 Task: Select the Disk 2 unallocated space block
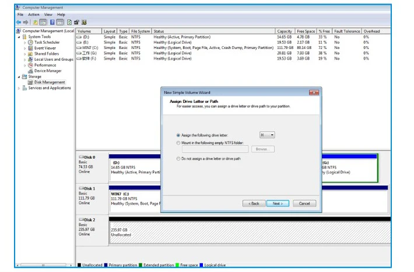250,233
